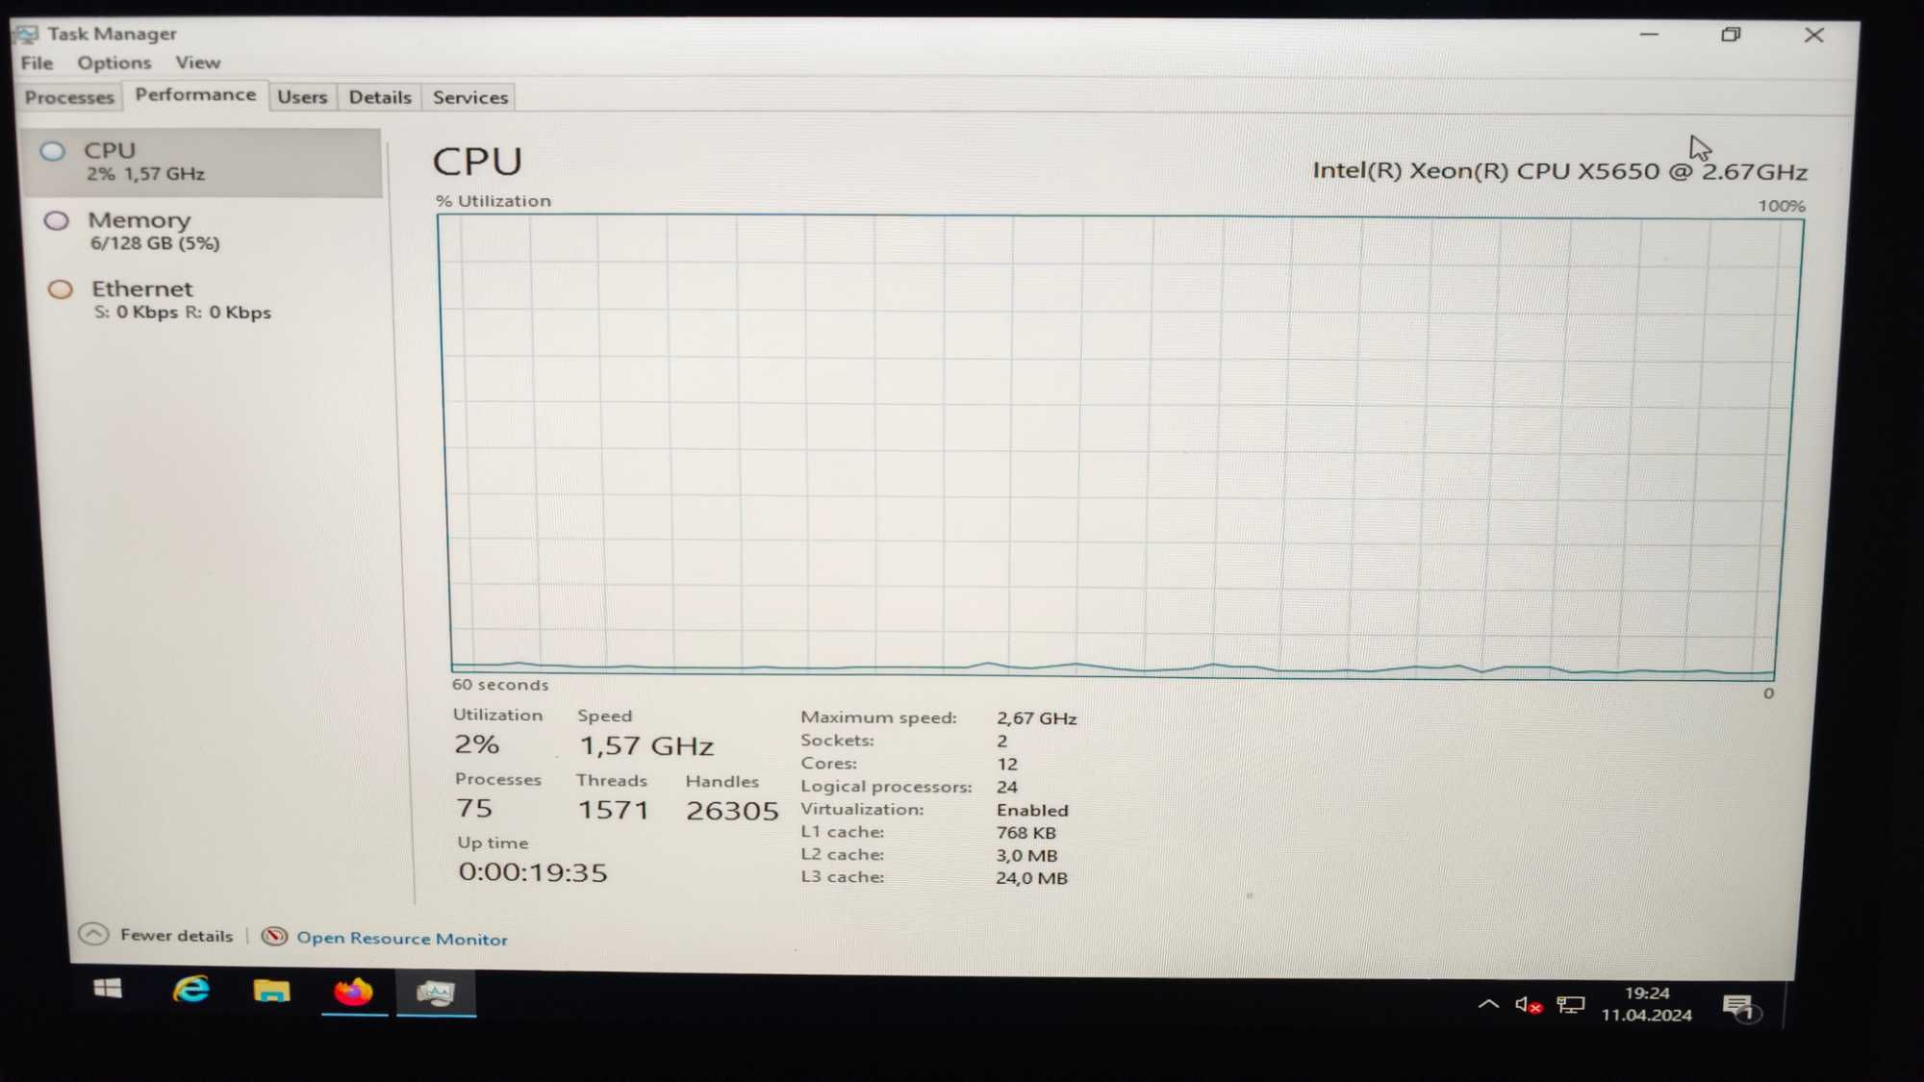Open the Processes tab in Task Manager
Screen dimensions: 1924x1082
tap(68, 96)
